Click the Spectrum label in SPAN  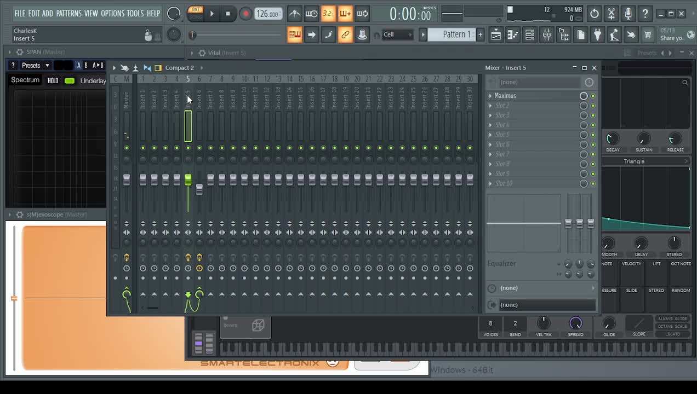click(x=25, y=80)
